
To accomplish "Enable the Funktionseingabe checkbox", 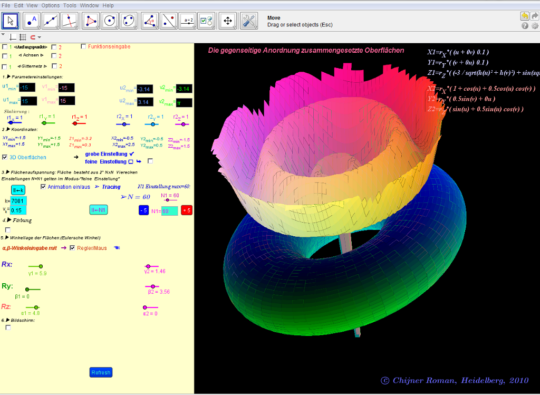I will coord(83,46).
